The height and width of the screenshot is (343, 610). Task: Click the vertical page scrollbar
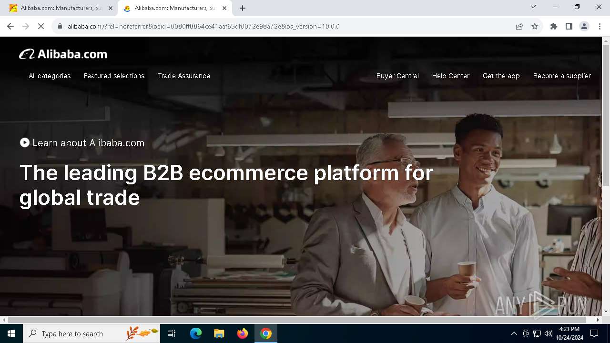coord(606,114)
